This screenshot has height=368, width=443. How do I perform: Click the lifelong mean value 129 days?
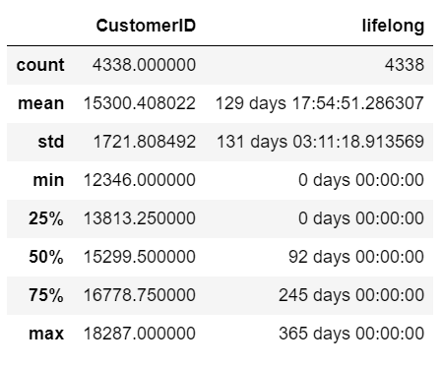(320, 103)
